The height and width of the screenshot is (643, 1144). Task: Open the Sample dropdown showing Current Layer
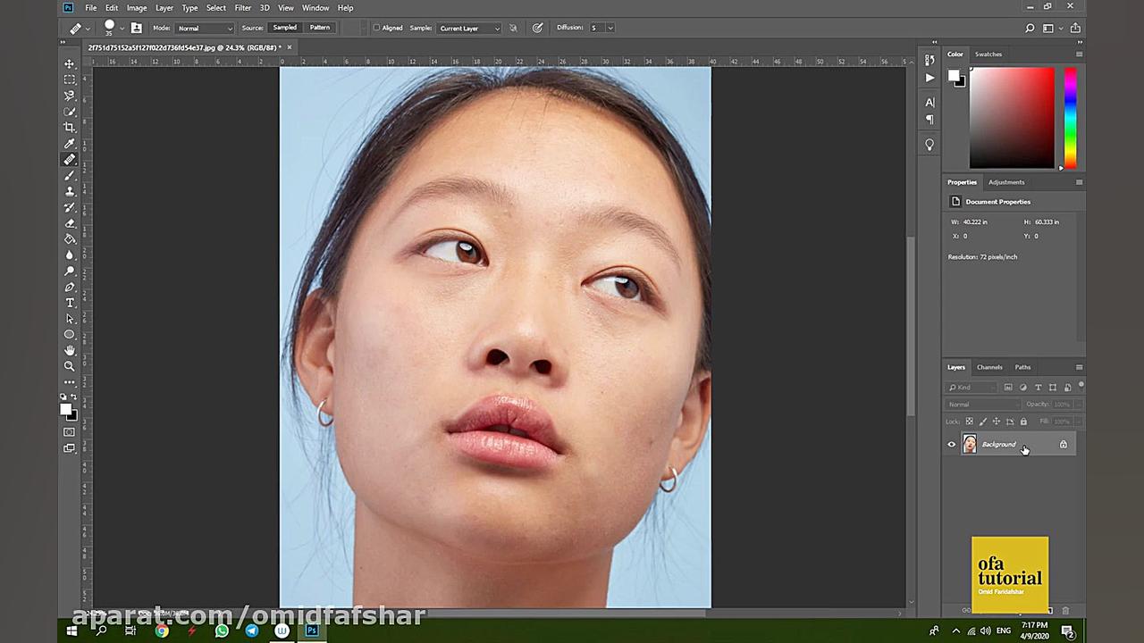[x=469, y=28]
